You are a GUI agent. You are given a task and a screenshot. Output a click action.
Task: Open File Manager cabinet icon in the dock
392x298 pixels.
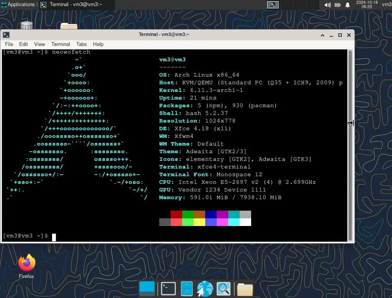pyautogui.click(x=186, y=288)
